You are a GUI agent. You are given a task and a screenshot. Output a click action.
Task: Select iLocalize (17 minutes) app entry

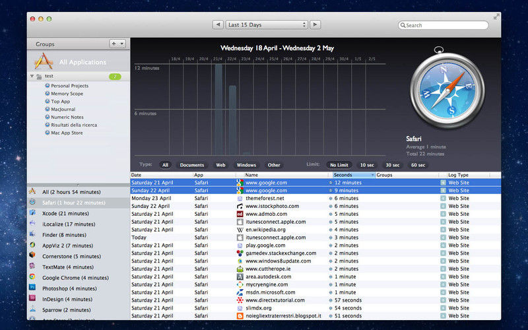coord(78,224)
